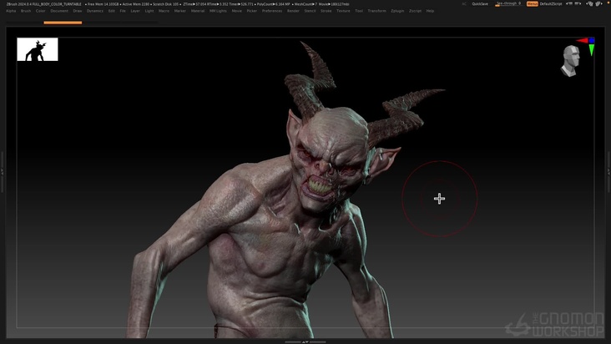The width and height of the screenshot is (611, 344).
Task: Click the blue Z-axis square of the gizmo
Action: pos(592,40)
